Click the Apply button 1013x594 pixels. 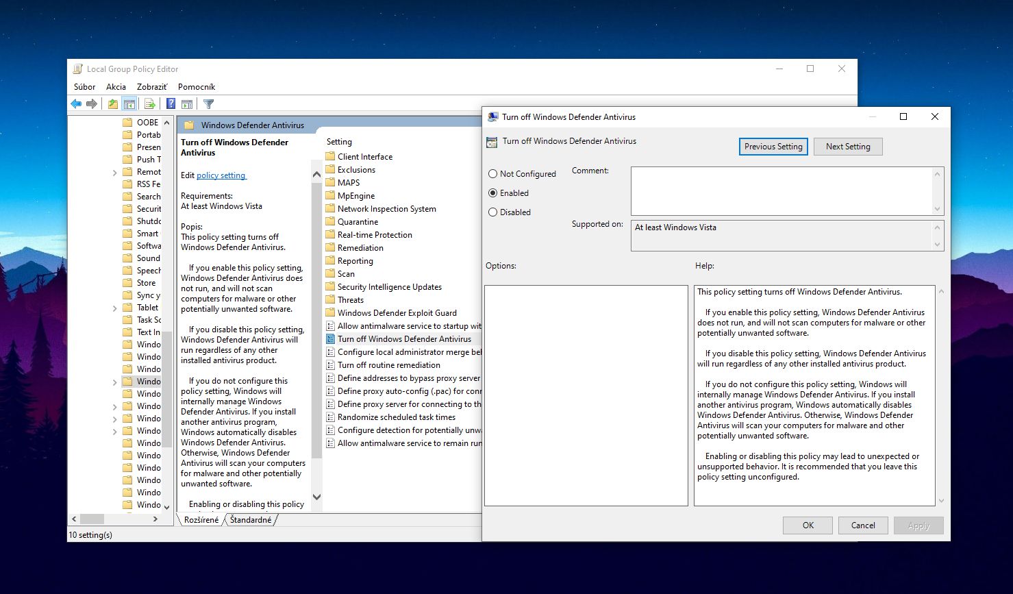[x=918, y=525]
